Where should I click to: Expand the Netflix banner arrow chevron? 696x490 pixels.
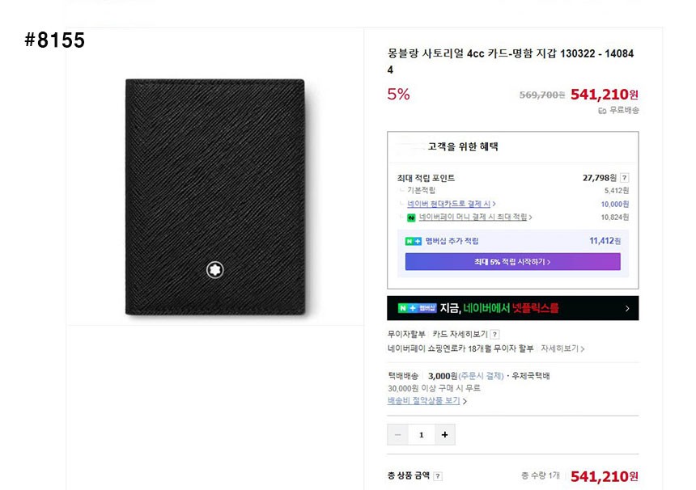tap(627, 308)
